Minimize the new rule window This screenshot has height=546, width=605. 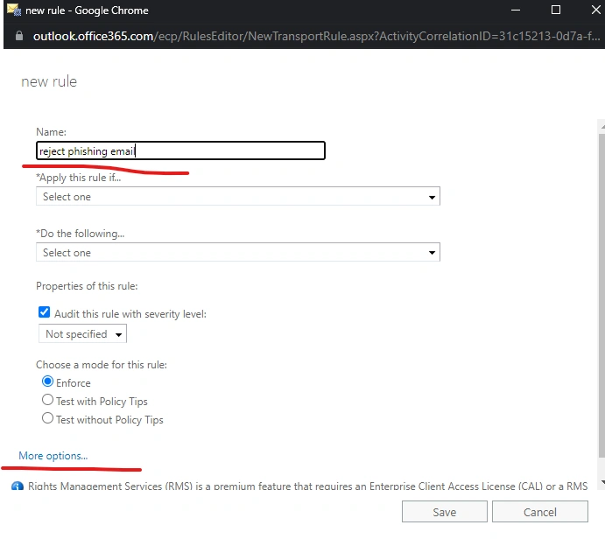[516, 10]
